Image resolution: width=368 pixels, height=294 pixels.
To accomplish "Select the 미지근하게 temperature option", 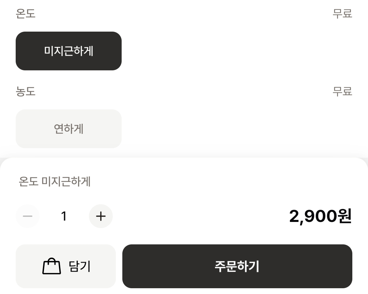I will [x=68, y=51].
